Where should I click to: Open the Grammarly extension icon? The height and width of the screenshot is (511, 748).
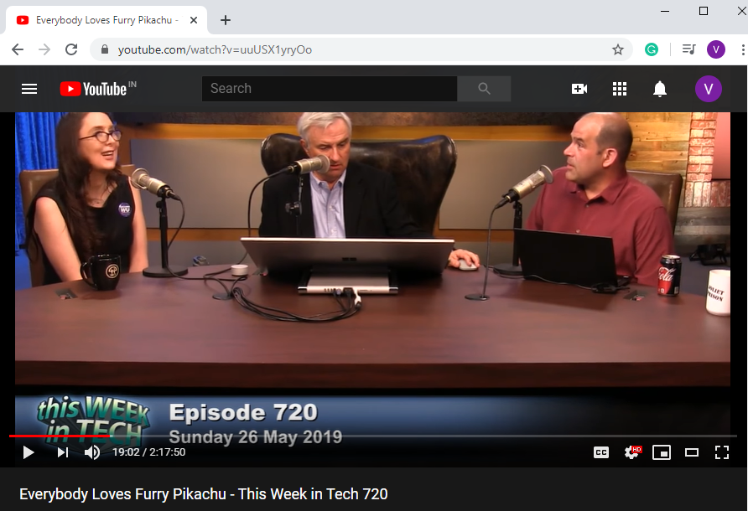coord(652,49)
